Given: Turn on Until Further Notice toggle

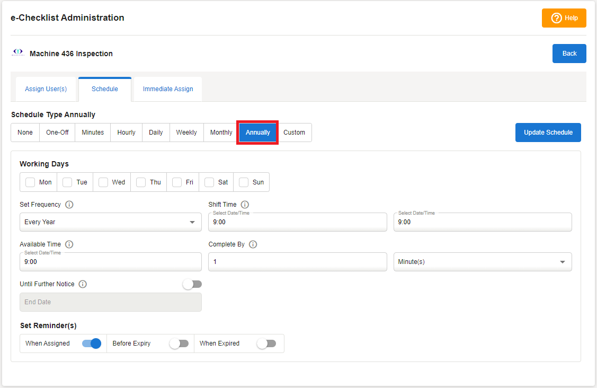Looking at the screenshot, I should click(192, 285).
